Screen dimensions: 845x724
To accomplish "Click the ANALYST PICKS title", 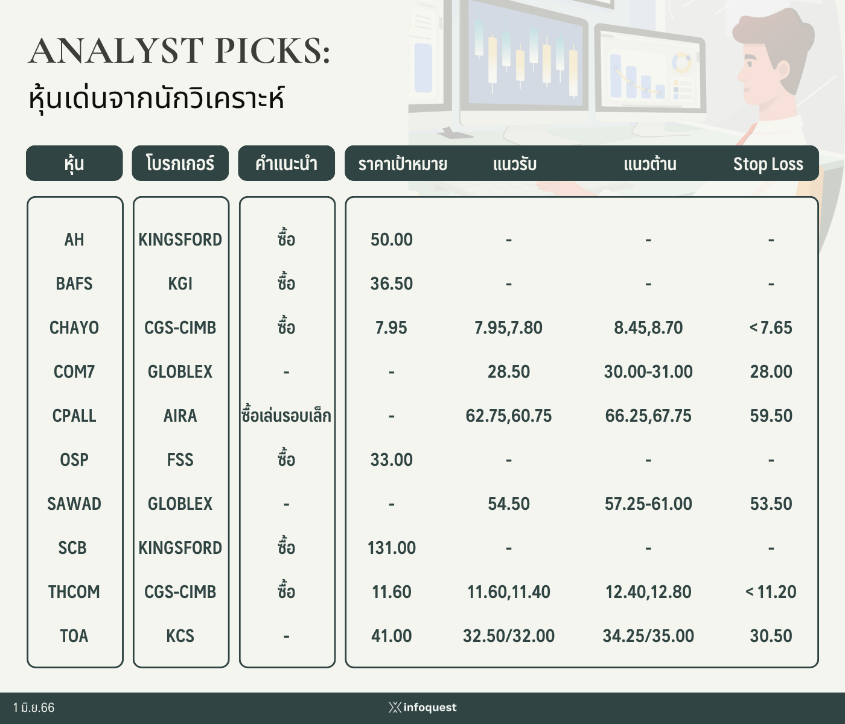I will click(179, 51).
